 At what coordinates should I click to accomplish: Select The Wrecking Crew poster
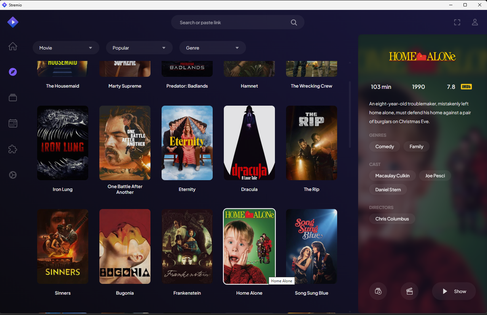(312, 69)
